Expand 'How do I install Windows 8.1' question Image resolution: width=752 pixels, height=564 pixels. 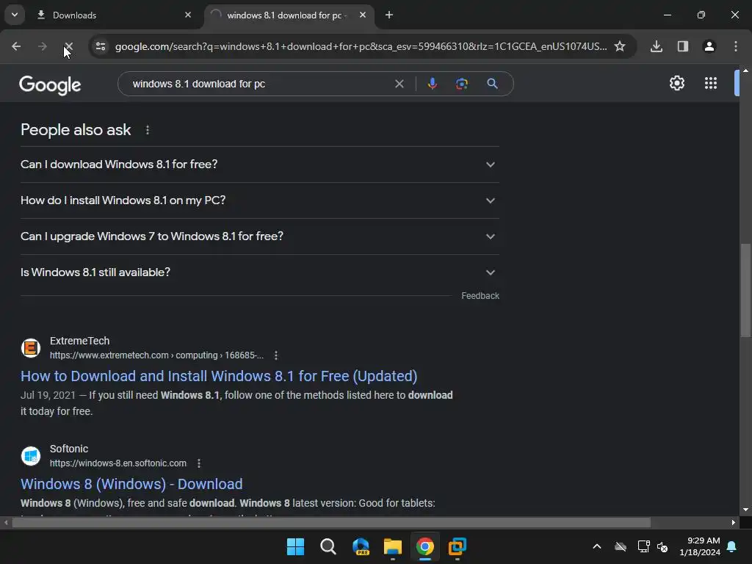pos(260,200)
